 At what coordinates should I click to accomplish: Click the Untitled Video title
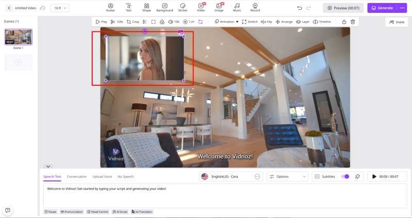[x=25, y=8]
